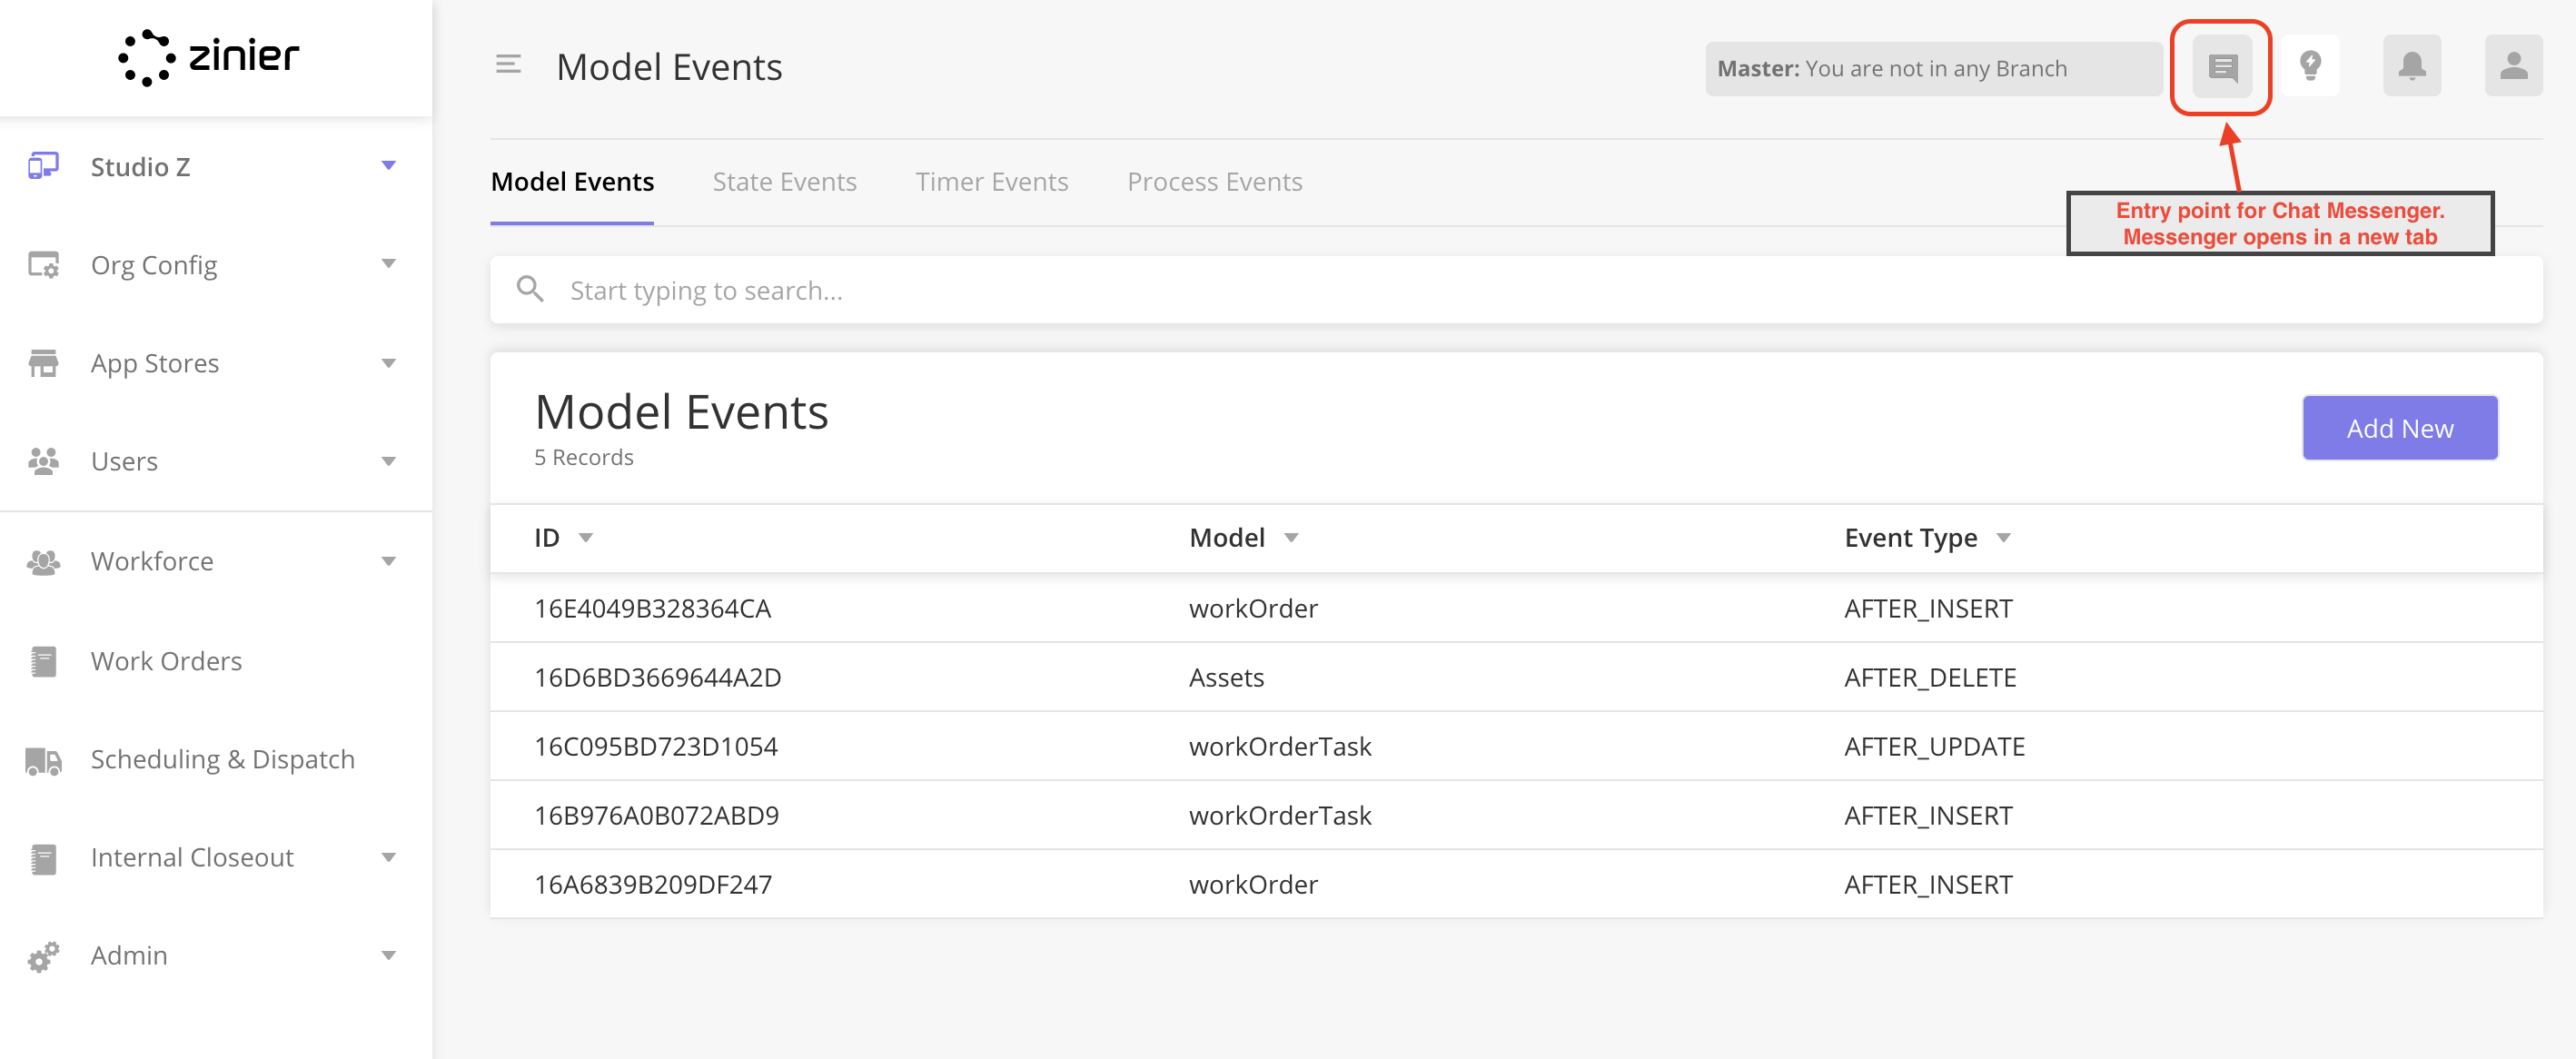The width and height of the screenshot is (2576, 1059).
Task: Click the App Stores sidebar icon
Action: [43, 363]
